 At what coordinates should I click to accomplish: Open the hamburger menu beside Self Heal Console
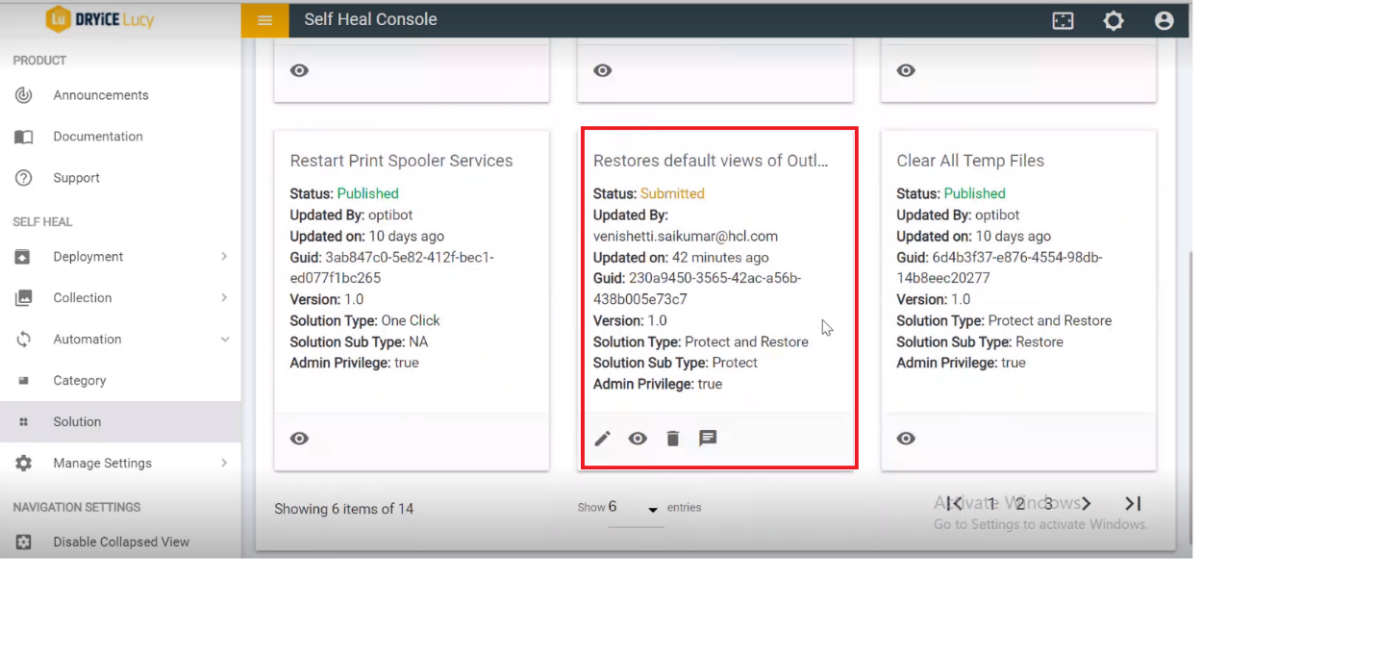(x=264, y=19)
